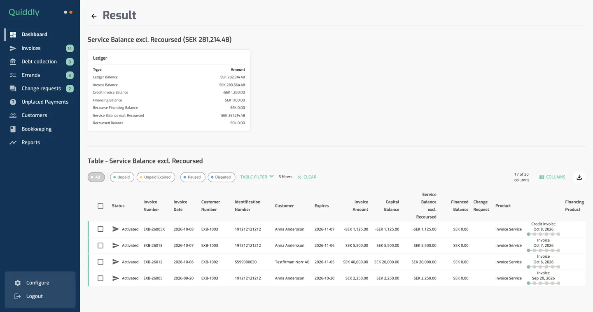Click the progress timeline for Sep 20, 2026 invoice
This screenshot has width=593, height=312.
click(544, 283)
